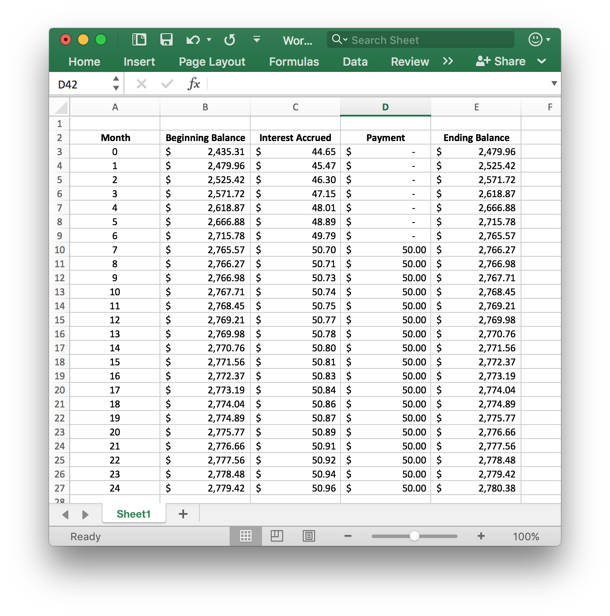The width and height of the screenshot is (610, 616).
Task: Open the Share dropdown chevron
Action: (542, 61)
